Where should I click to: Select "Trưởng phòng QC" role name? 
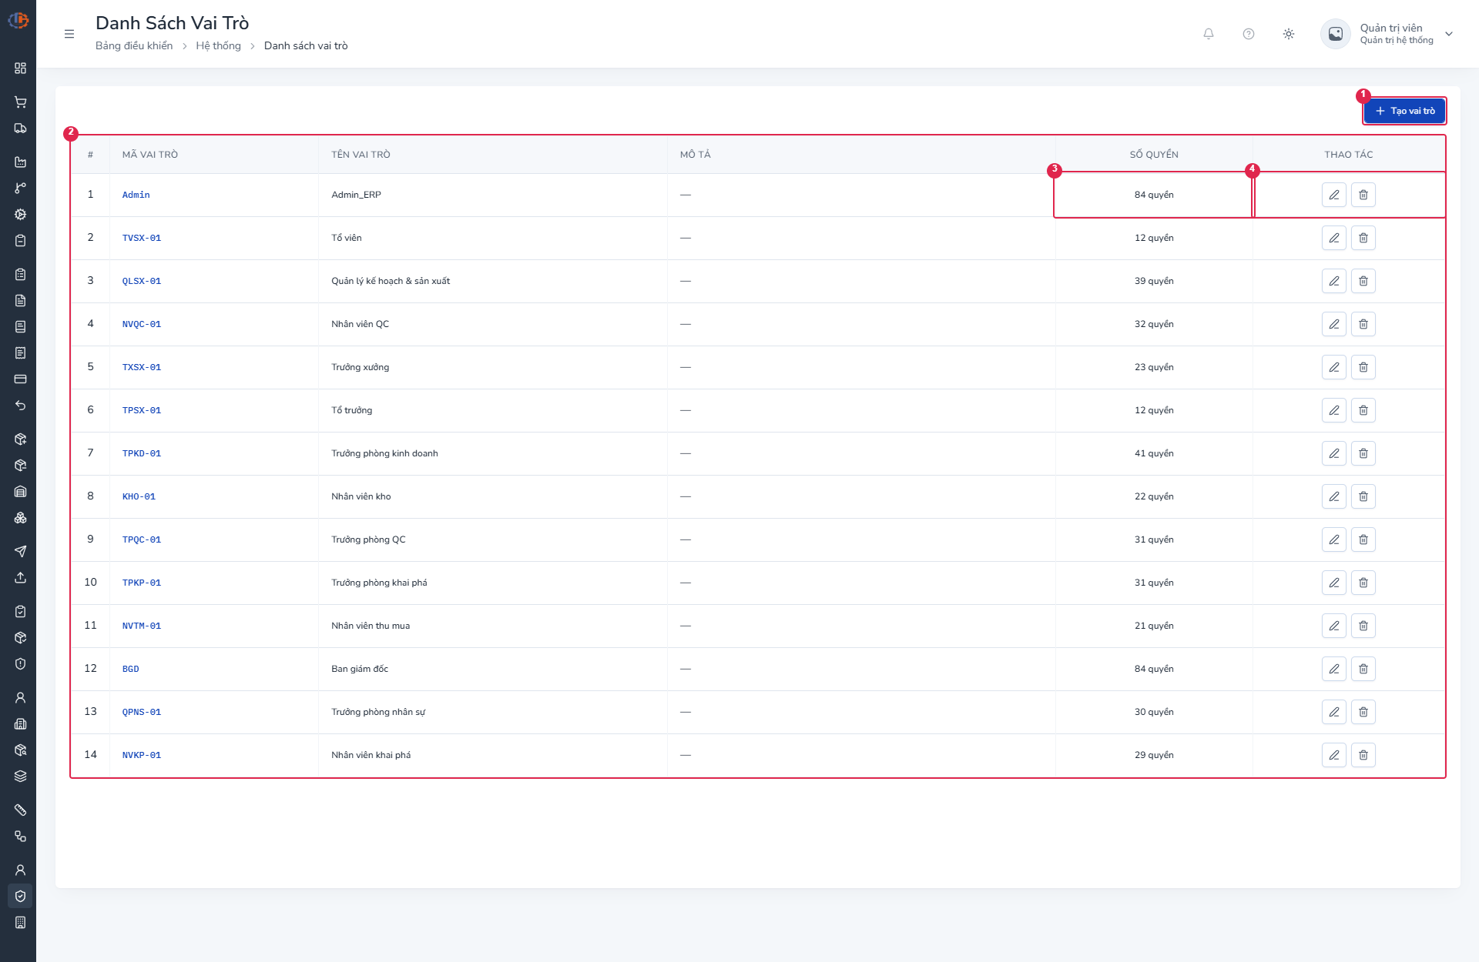368,539
